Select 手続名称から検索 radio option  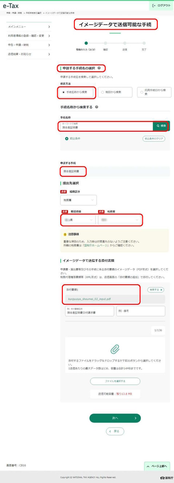[77, 92]
